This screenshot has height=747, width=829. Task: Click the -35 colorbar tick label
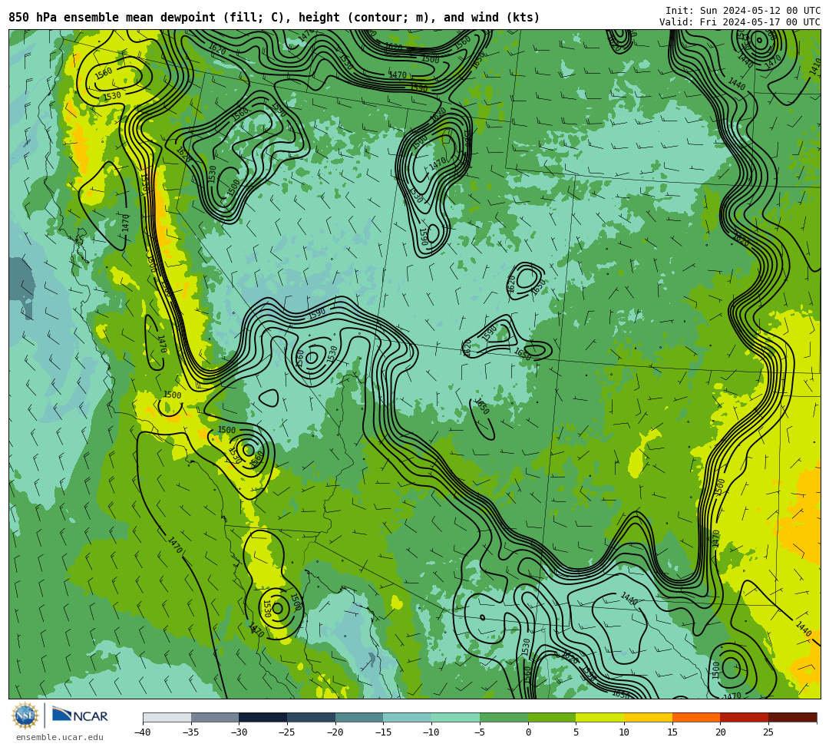[x=191, y=732]
